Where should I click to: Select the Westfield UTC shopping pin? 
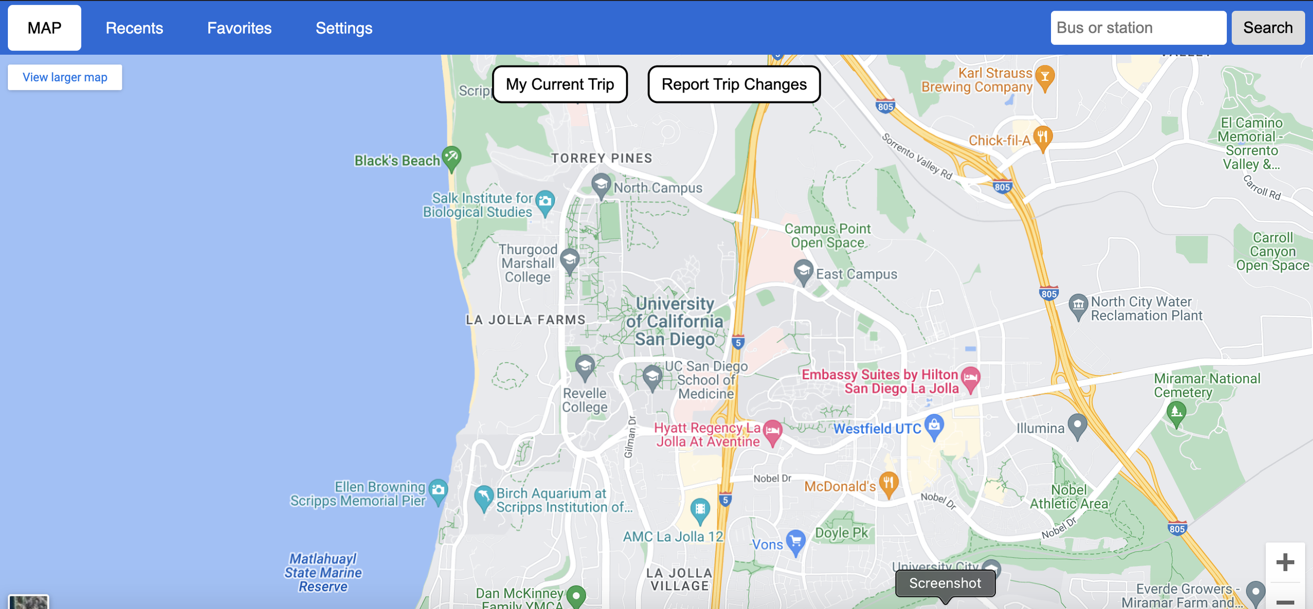tap(934, 426)
